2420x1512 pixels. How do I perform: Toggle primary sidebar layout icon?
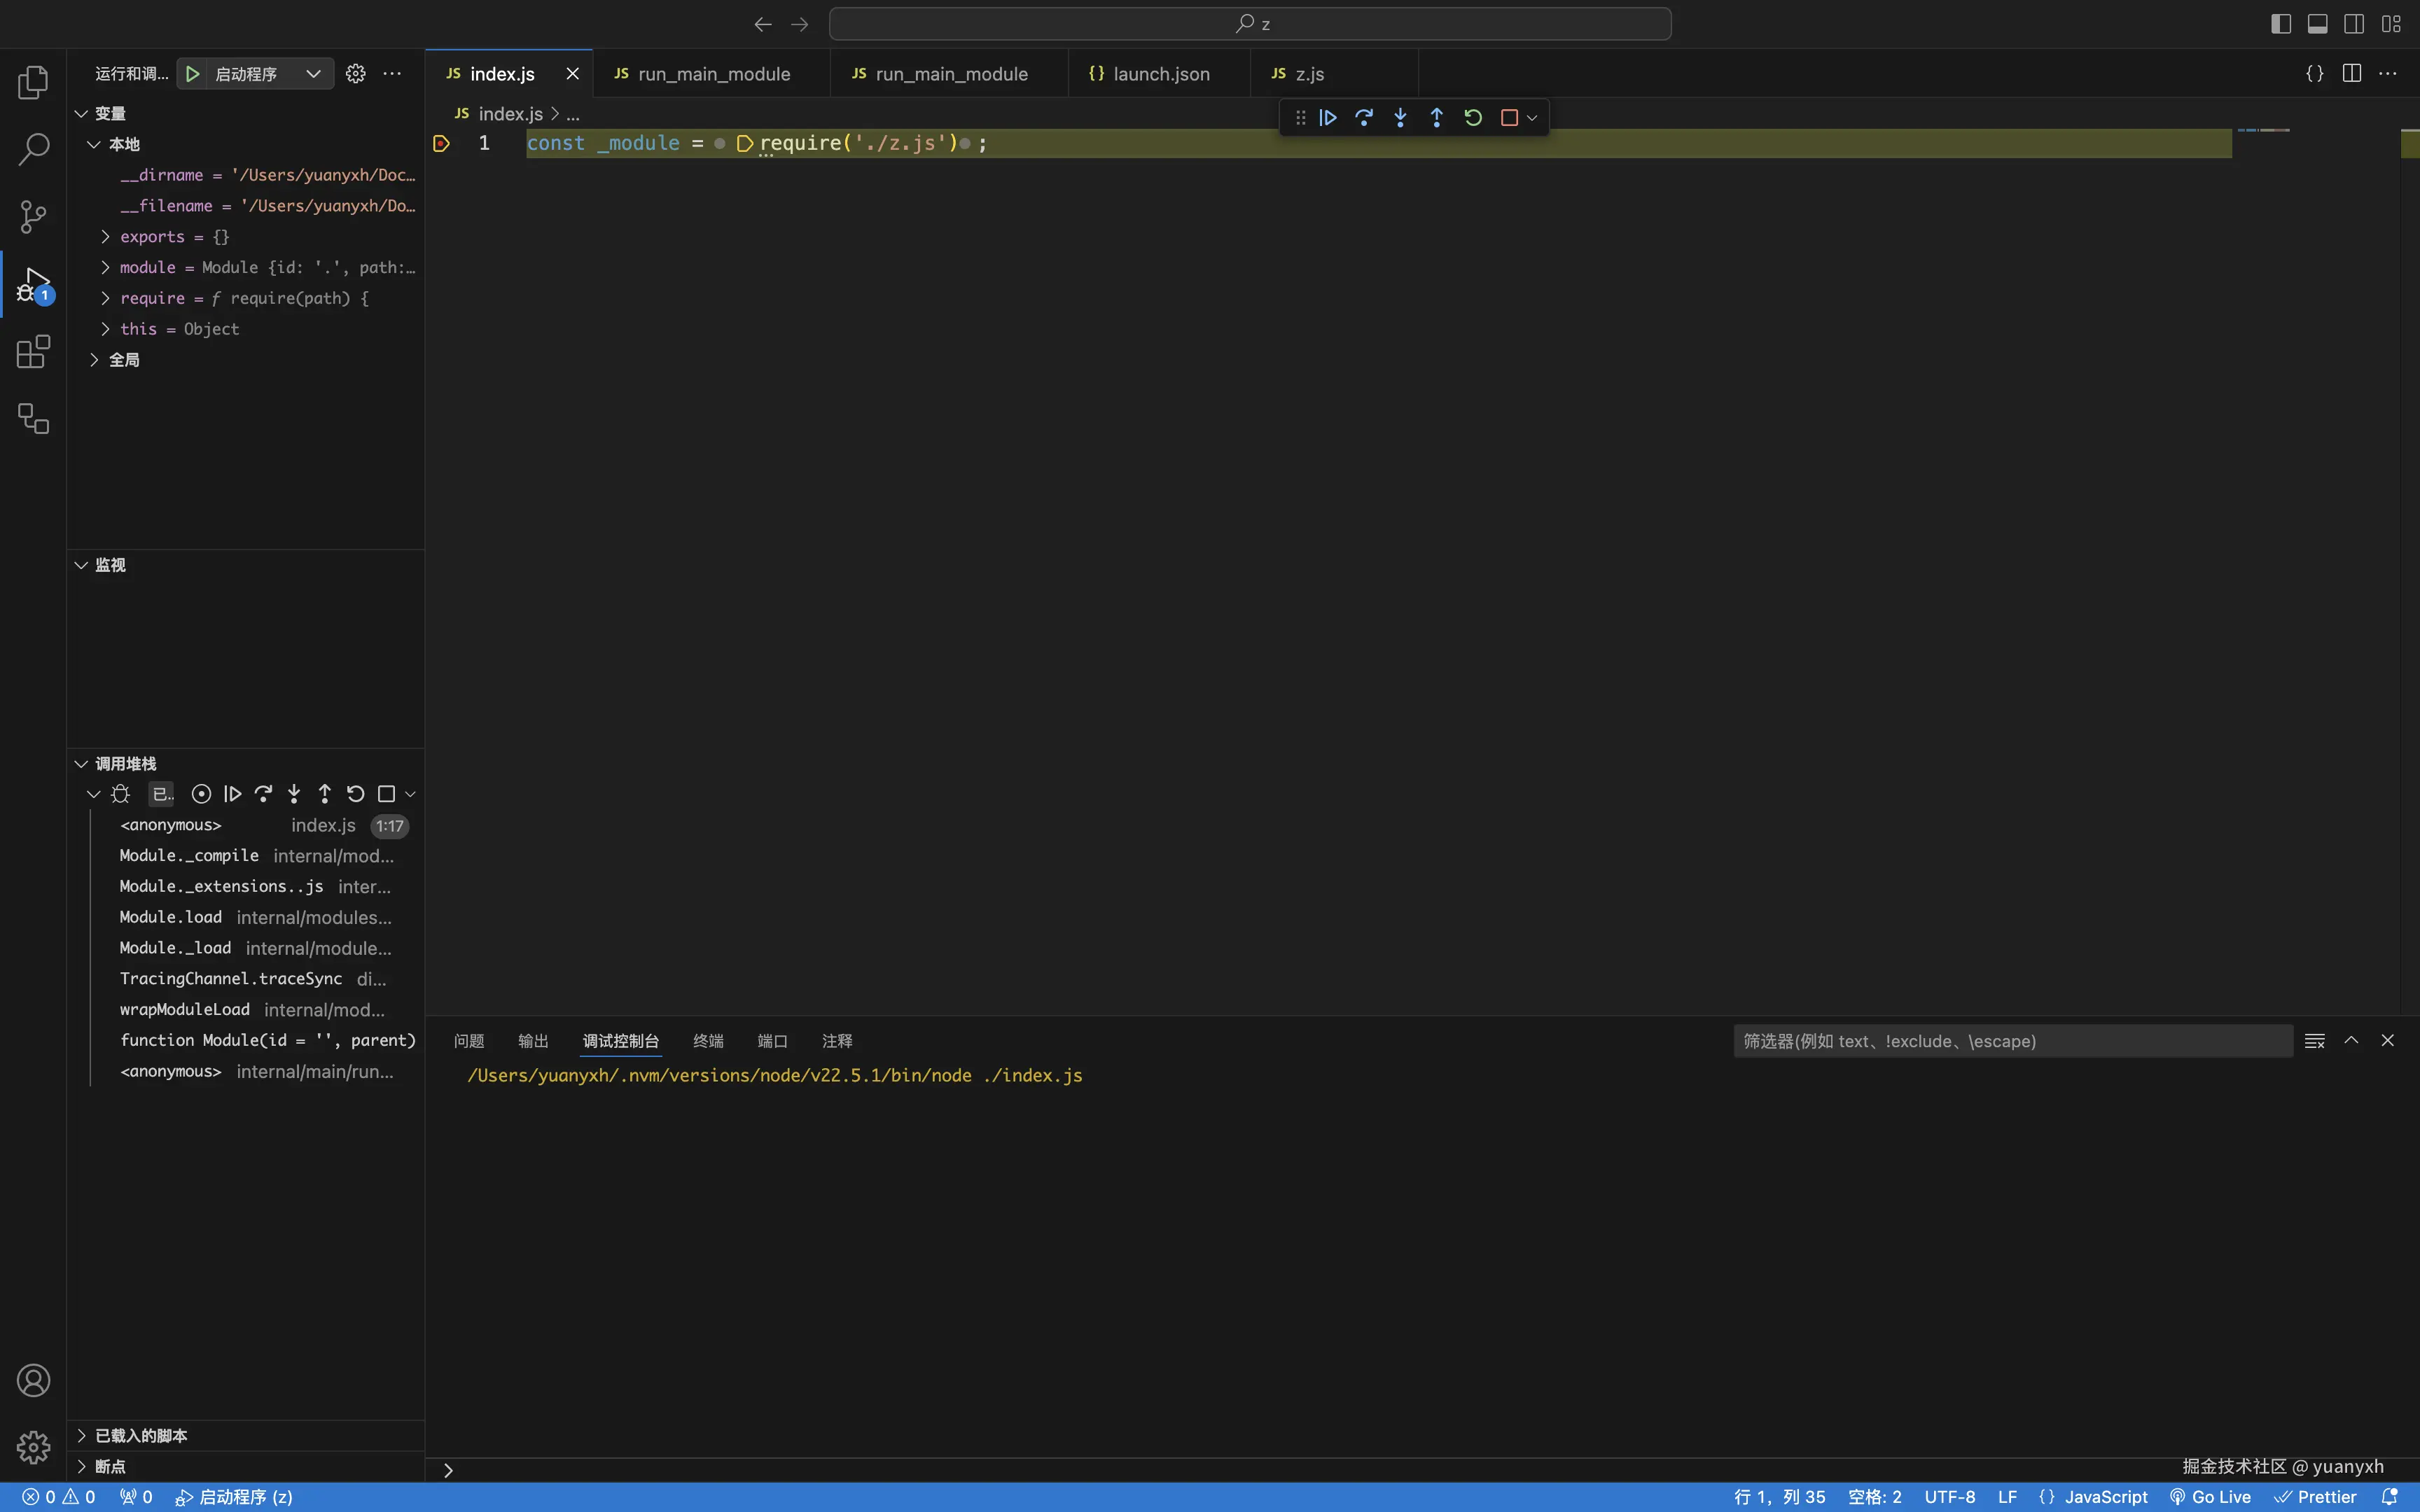(2281, 24)
